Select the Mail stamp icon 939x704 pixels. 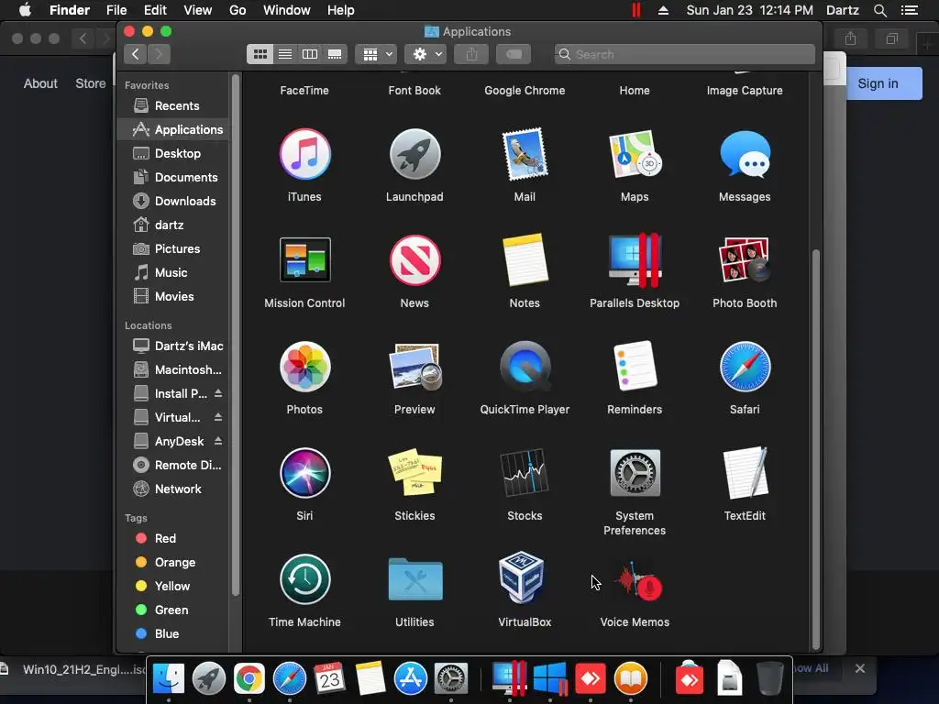point(525,154)
